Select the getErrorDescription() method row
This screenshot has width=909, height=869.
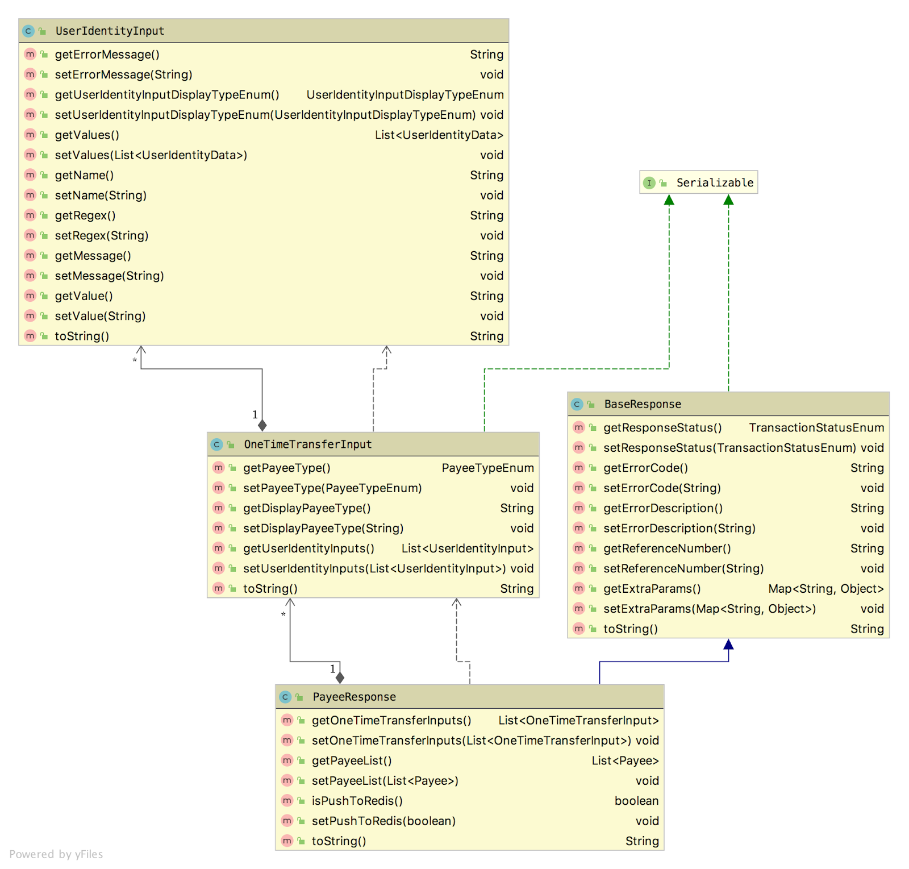coord(728,508)
